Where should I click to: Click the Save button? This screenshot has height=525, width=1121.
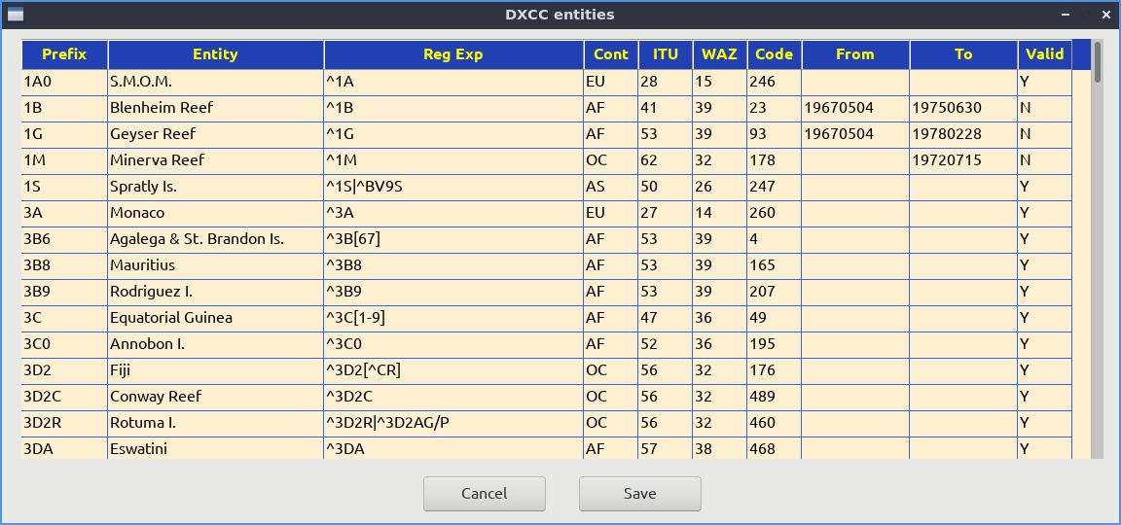coord(640,494)
